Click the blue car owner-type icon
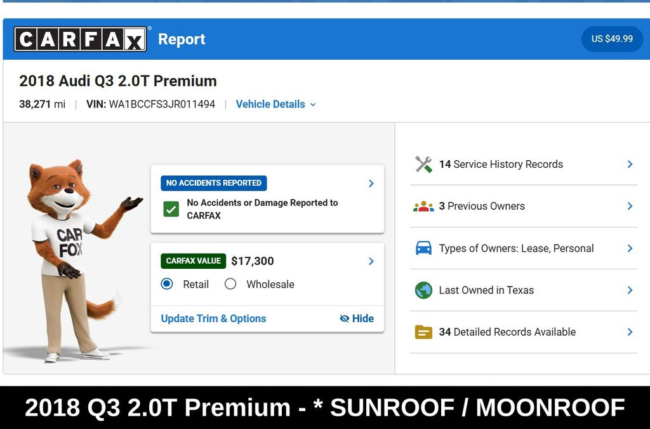 pyautogui.click(x=423, y=248)
